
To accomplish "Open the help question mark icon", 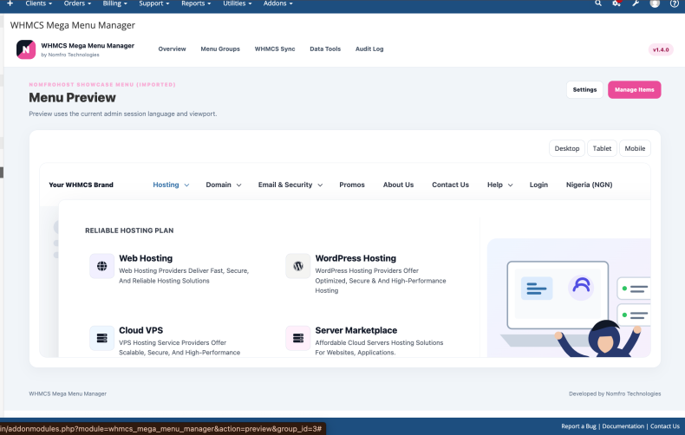I will coord(674,3).
